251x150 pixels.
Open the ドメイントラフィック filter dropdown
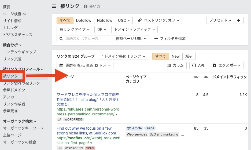point(134,30)
